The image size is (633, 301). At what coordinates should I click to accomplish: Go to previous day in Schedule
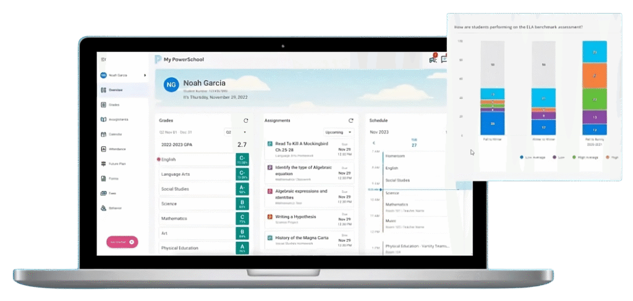pyautogui.click(x=374, y=143)
